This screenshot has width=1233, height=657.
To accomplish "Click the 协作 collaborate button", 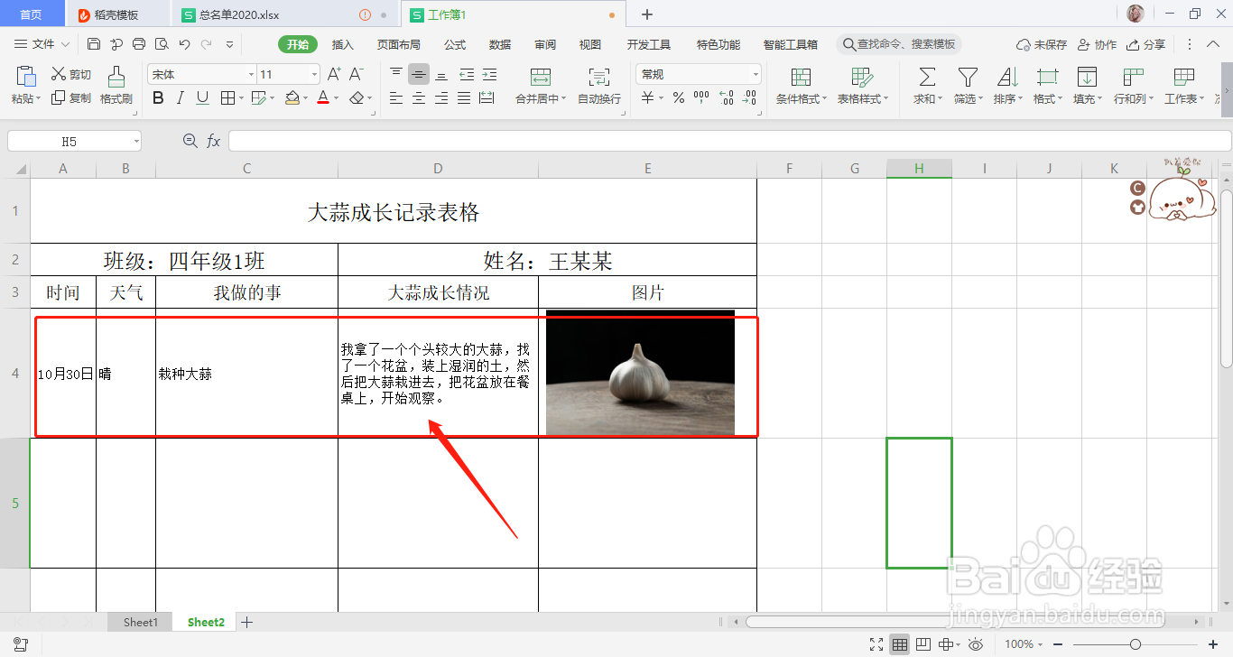I will [1097, 44].
